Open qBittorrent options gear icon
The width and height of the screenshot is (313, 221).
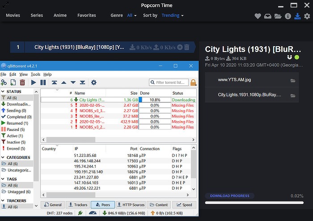pyautogui.click(x=93, y=82)
